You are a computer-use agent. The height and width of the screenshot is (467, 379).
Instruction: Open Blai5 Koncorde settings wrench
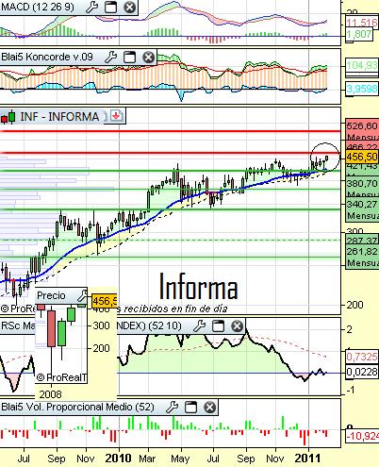click(110, 58)
